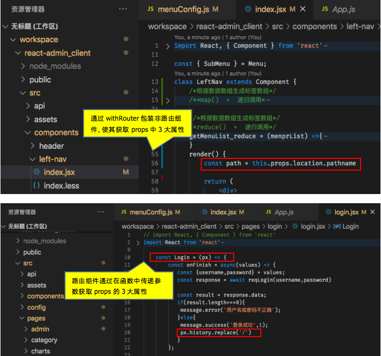Collapse pages folder in bottom explorer
Image resolution: width=381 pixels, height=356 pixels.
22,318
